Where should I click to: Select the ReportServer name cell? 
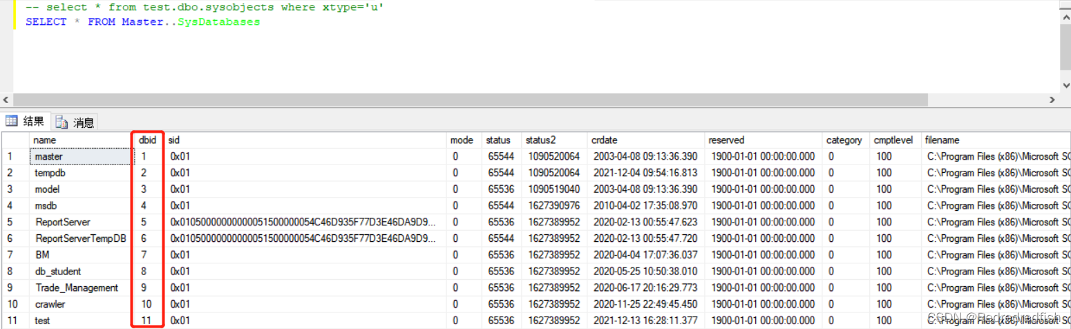(81, 222)
